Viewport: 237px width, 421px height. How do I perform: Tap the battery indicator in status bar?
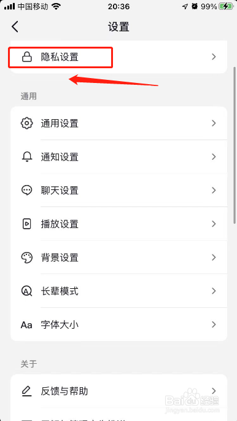coord(226,7)
